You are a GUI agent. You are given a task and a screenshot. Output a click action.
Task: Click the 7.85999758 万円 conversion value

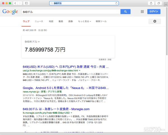pyautogui.click(x=45, y=50)
